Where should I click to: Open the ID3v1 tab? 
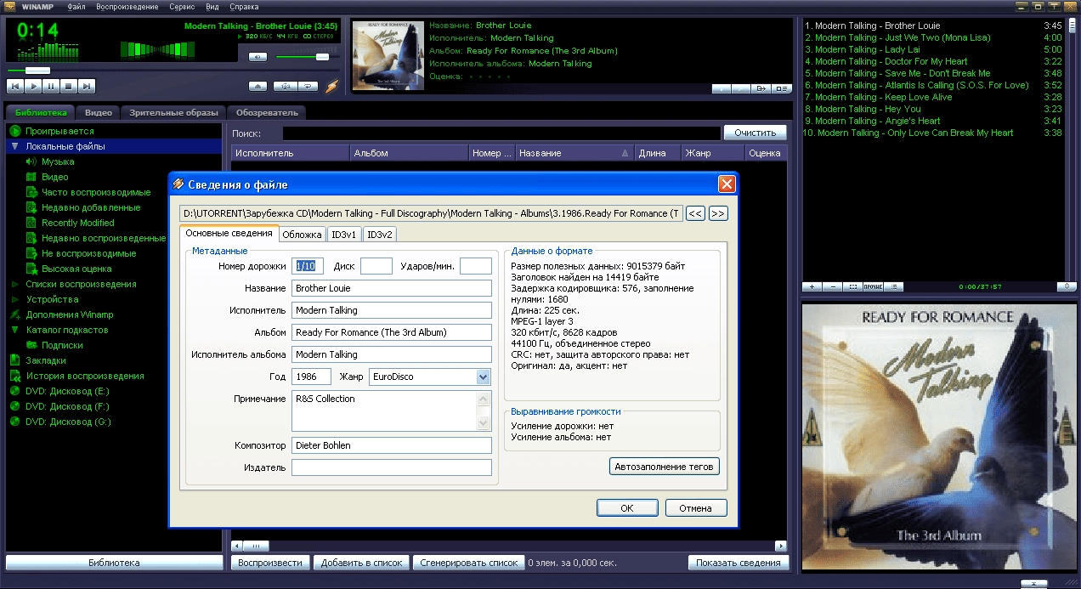344,235
